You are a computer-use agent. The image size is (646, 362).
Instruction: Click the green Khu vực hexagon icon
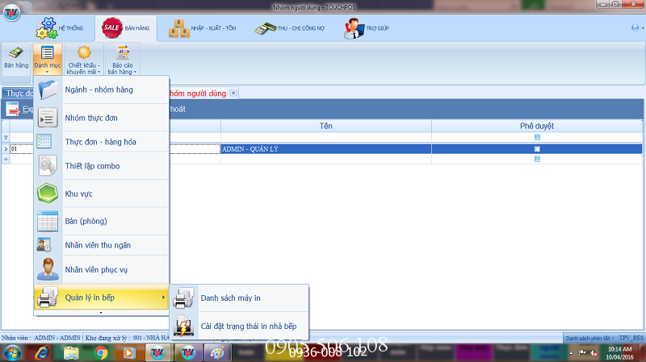click(x=48, y=193)
